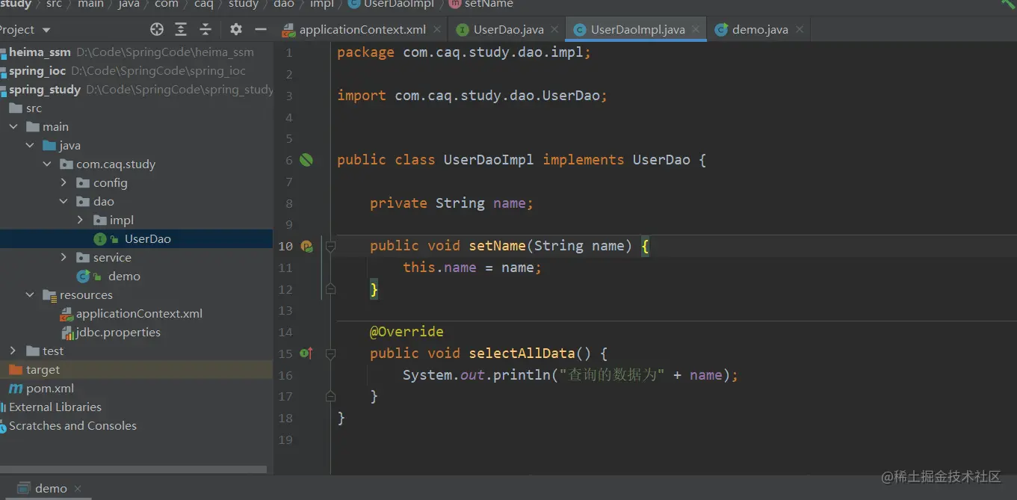Click the 'private String name;' code line
Screen dimensions: 1017x500
tap(452, 203)
